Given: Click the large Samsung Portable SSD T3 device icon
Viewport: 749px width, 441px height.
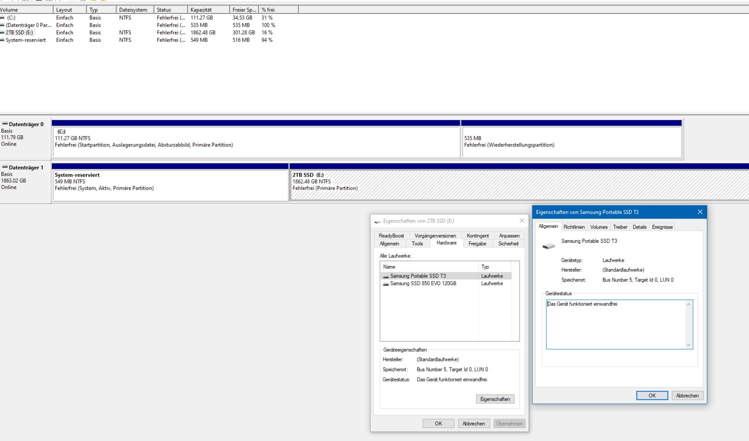Looking at the screenshot, I should click(548, 246).
